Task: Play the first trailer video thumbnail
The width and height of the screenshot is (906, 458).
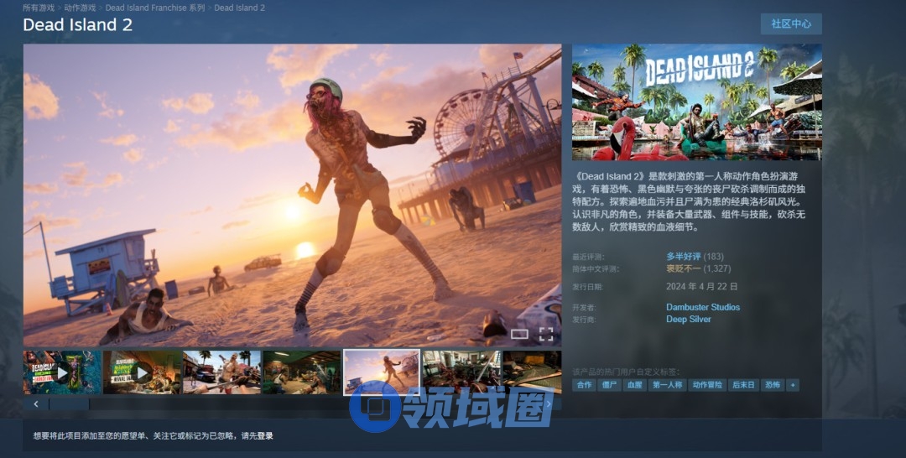Action: point(62,372)
